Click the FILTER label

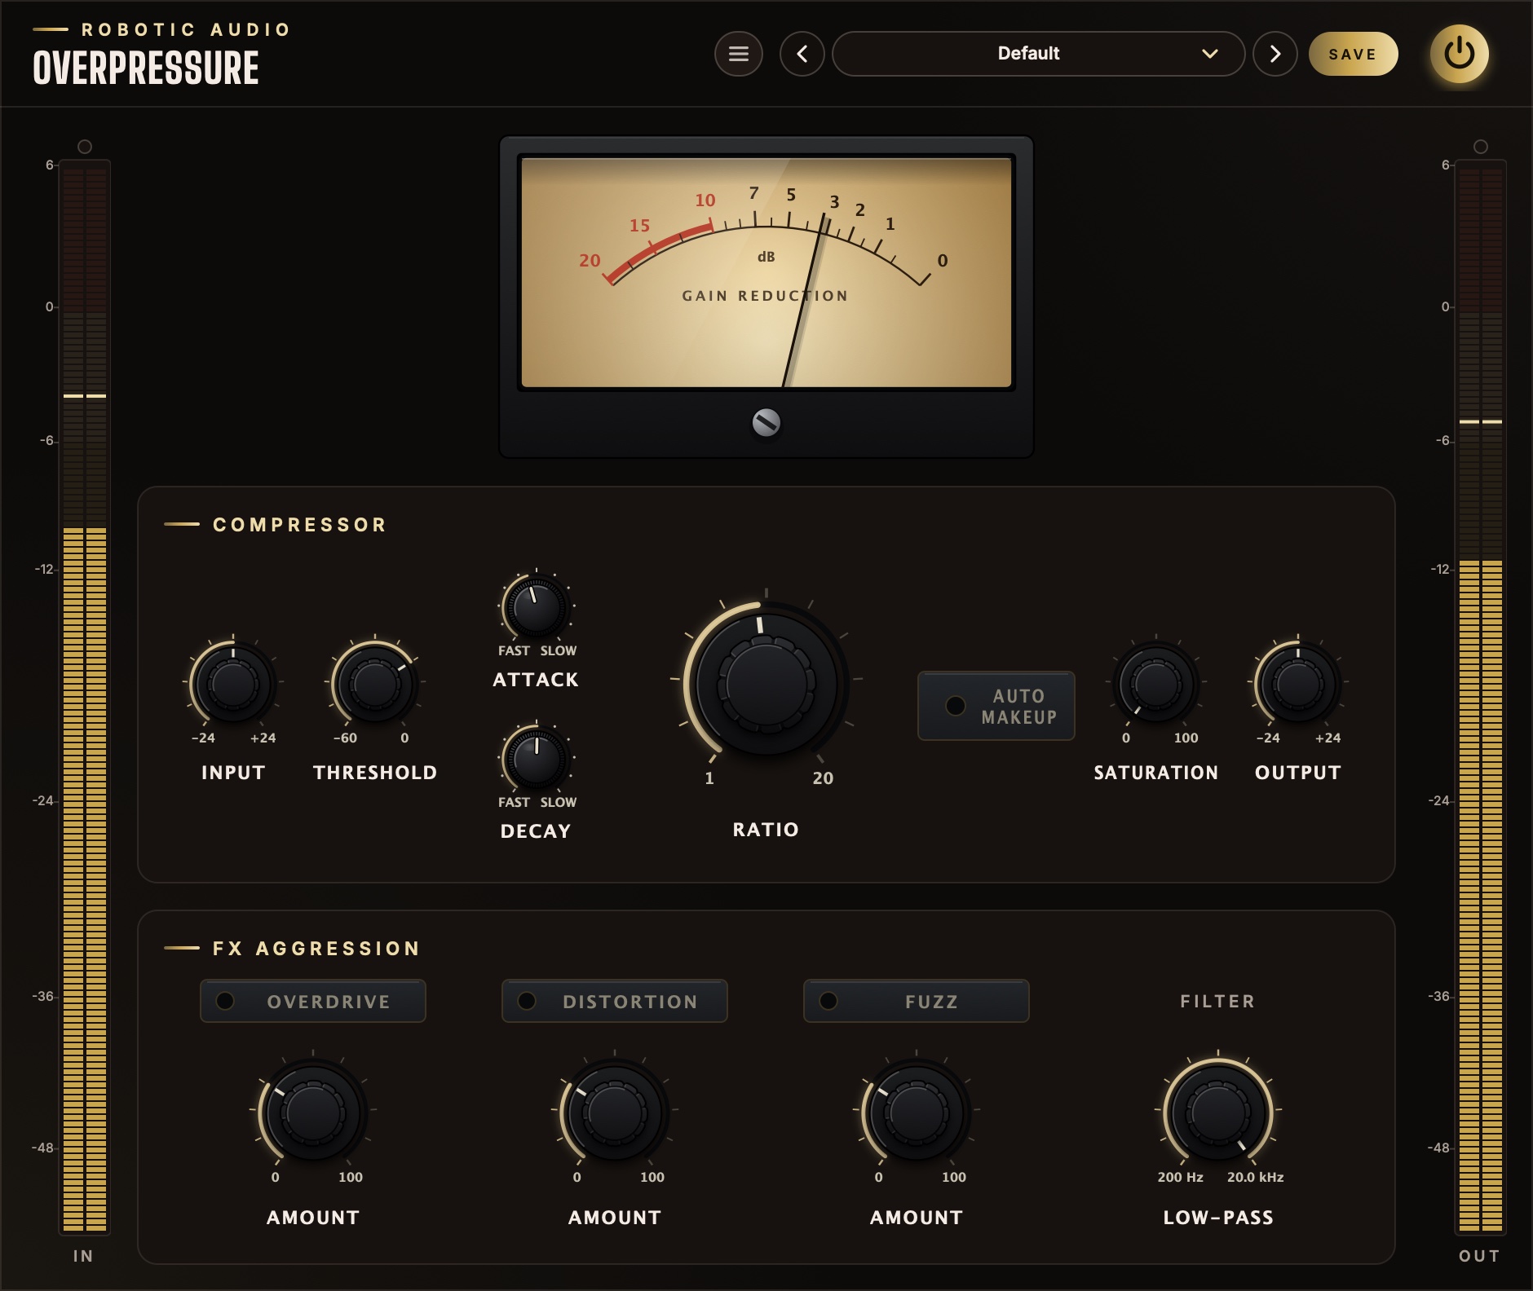(1217, 1001)
